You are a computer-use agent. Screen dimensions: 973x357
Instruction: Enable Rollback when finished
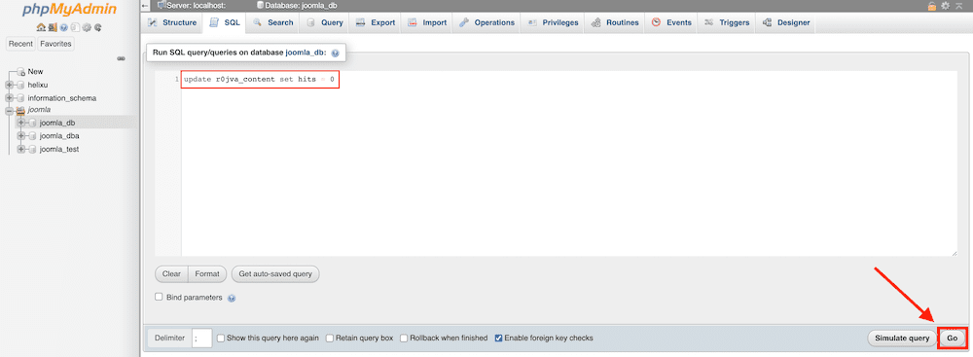click(404, 339)
